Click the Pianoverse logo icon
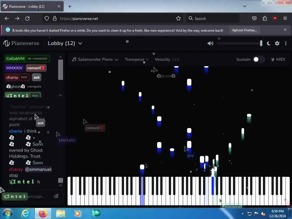 [x=6, y=43]
